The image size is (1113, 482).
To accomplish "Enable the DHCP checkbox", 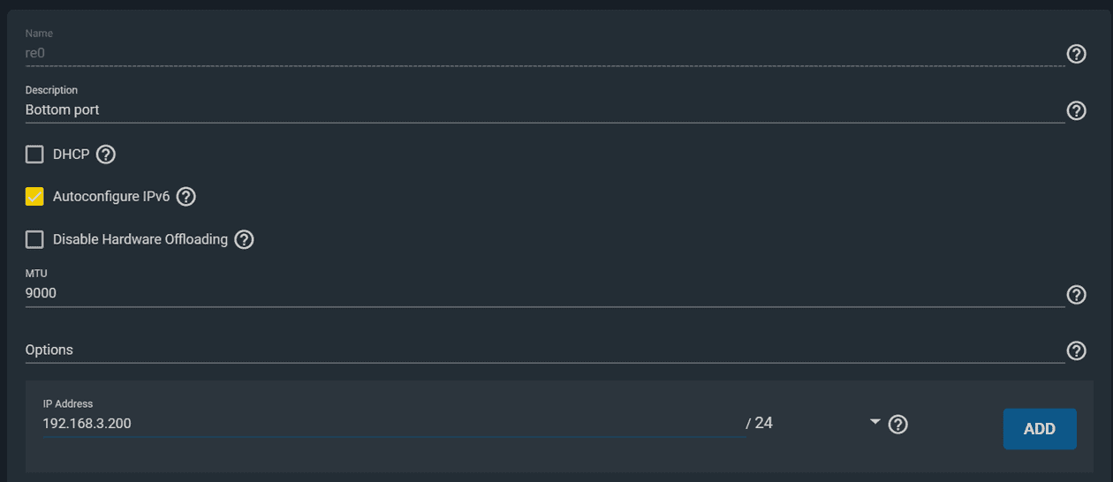I will pos(34,154).
